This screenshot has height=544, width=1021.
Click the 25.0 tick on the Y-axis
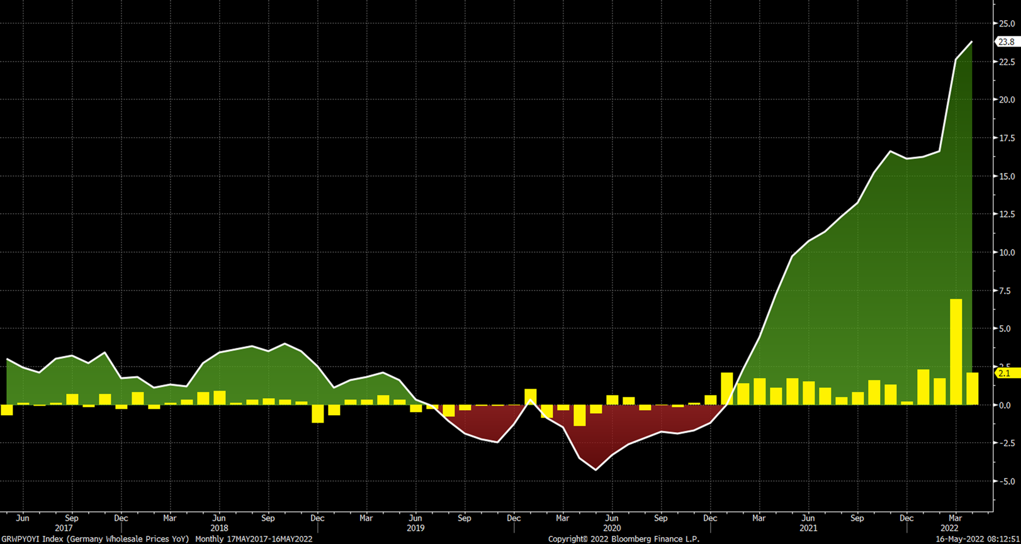click(1007, 24)
